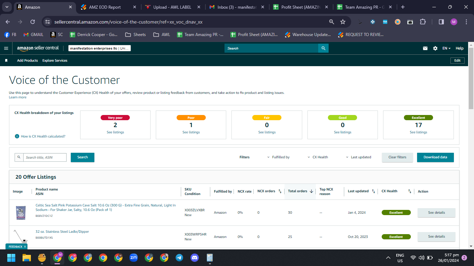Image resolution: width=474 pixels, height=266 pixels.
Task: Open the Chrome side panel icon
Action: click(x=441, y=22)
